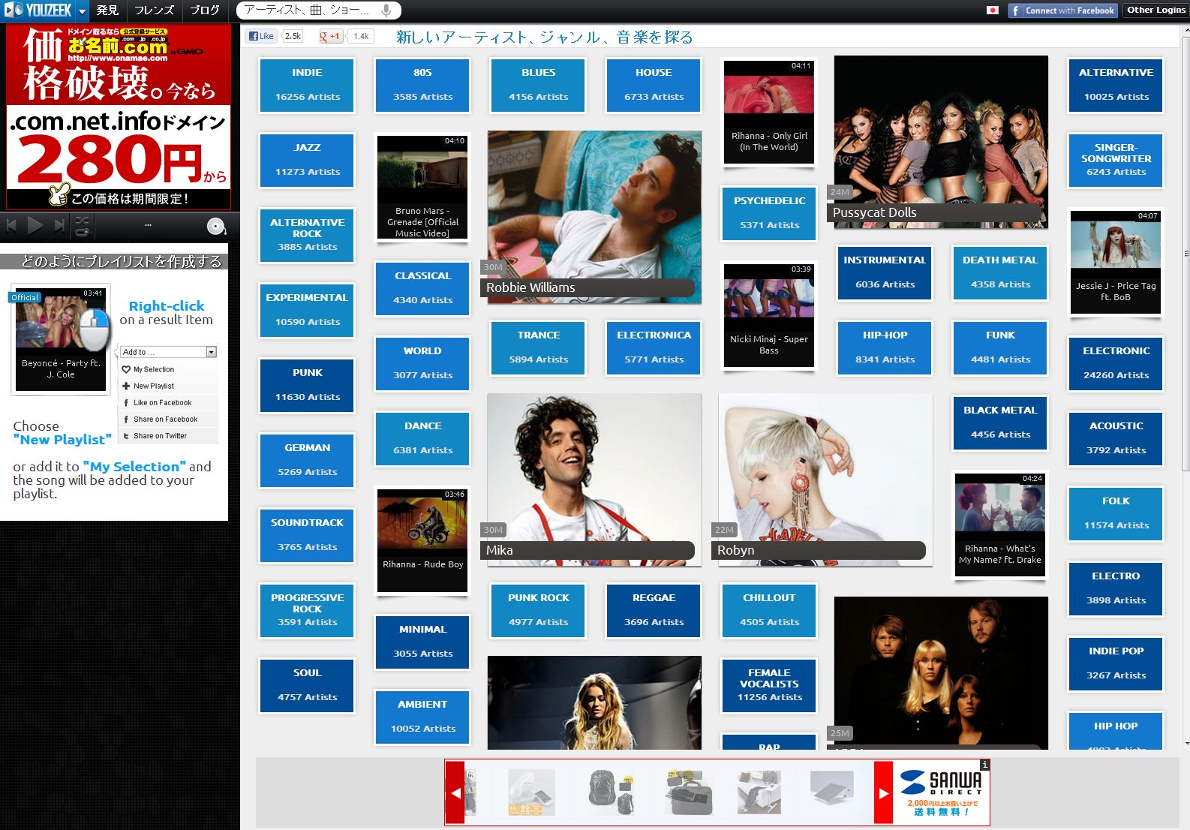Click the backpack product in ad carousel
Screen dimensions: 1190x830
click(x=611, y=792)
